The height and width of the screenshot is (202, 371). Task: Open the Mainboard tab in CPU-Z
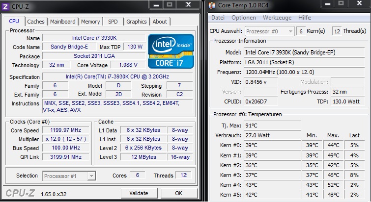pyautogui.click(x=63, y=22)
